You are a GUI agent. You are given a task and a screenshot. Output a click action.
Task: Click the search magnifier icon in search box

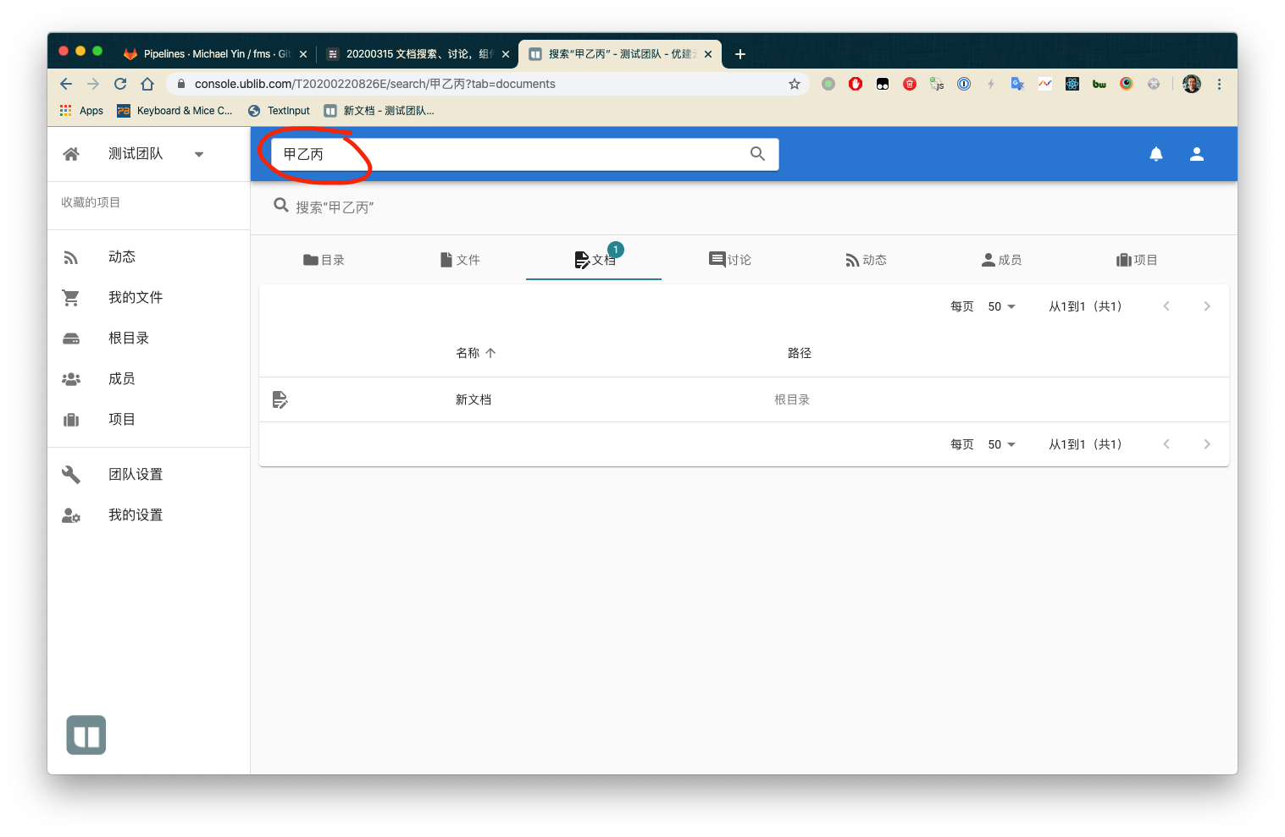coord(757,154)
